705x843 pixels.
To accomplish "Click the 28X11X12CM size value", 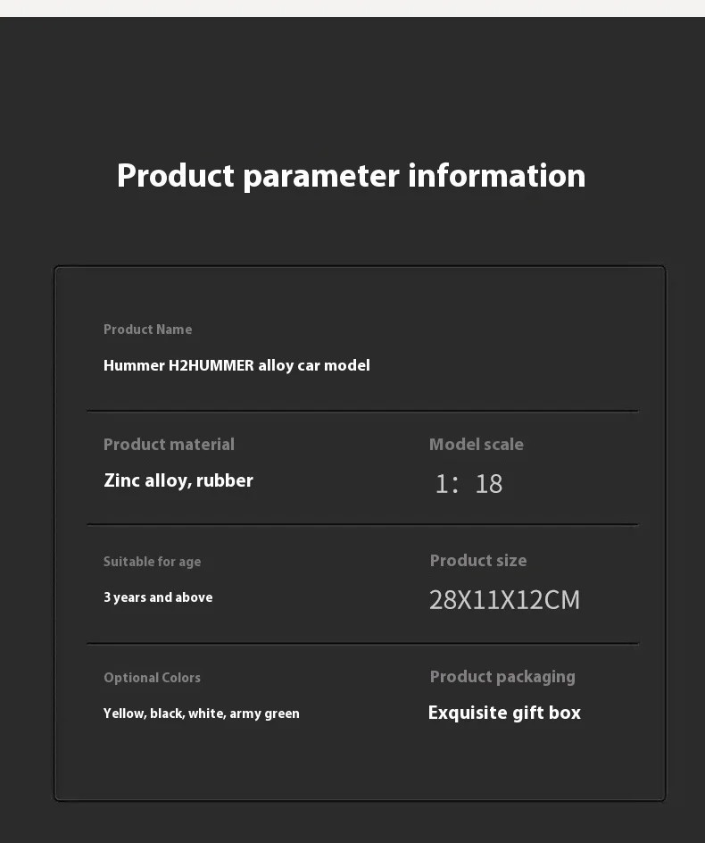I will [504, 600].
